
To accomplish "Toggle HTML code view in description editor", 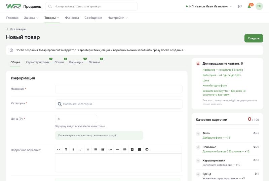I will tap(59, 149).
